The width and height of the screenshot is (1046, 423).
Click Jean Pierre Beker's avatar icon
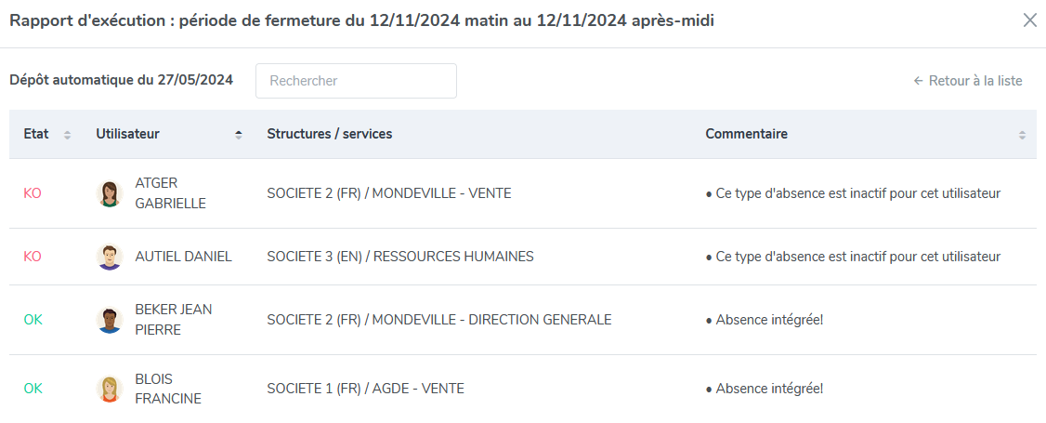pyautogui.click(x=110, y=320)
